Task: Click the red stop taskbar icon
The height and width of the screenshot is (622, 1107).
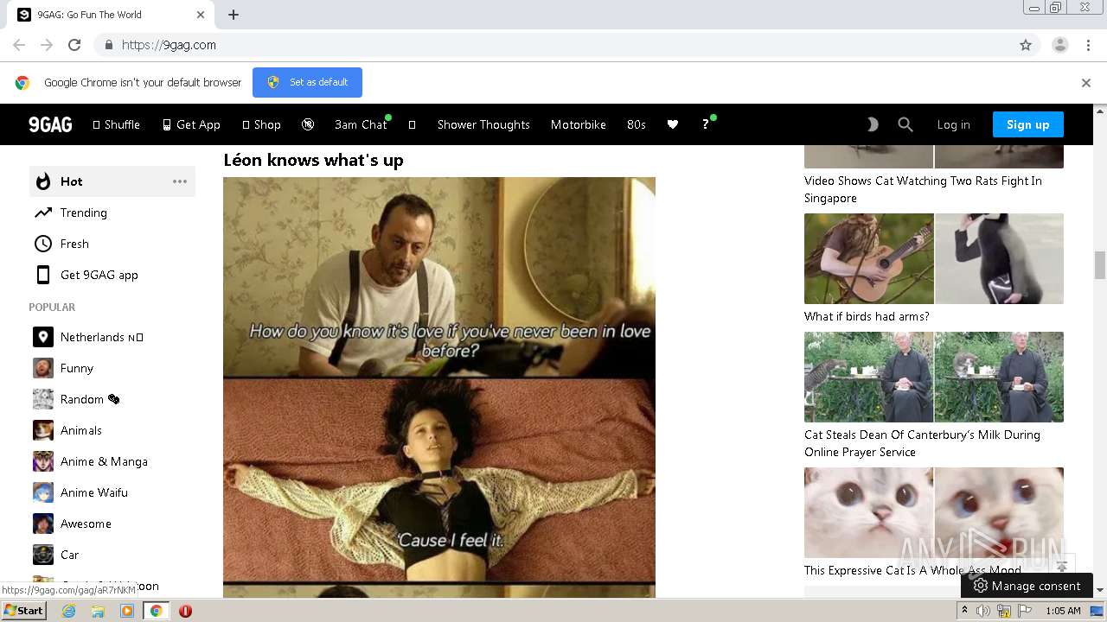Action: tap(185, 611)
